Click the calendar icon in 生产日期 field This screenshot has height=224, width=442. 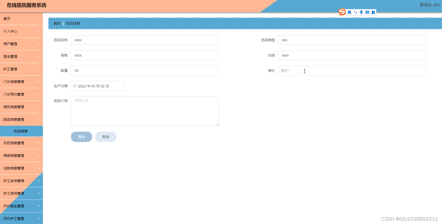[x=75, y=86]
